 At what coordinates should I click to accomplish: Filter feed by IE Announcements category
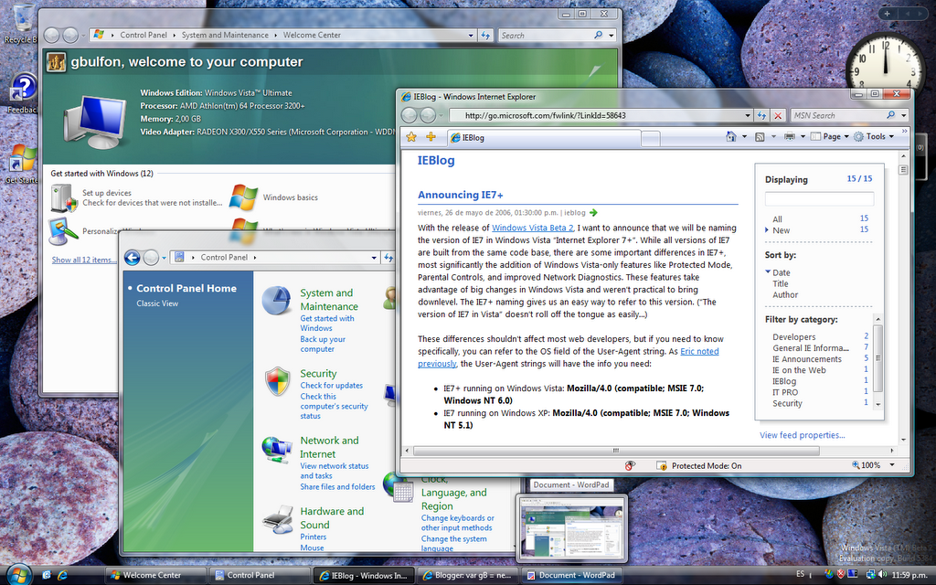pyautogui.click(x=807, y=358)
